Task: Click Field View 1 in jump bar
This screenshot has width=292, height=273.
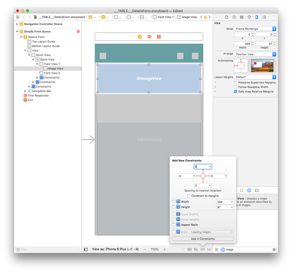Action: [163, 17]
